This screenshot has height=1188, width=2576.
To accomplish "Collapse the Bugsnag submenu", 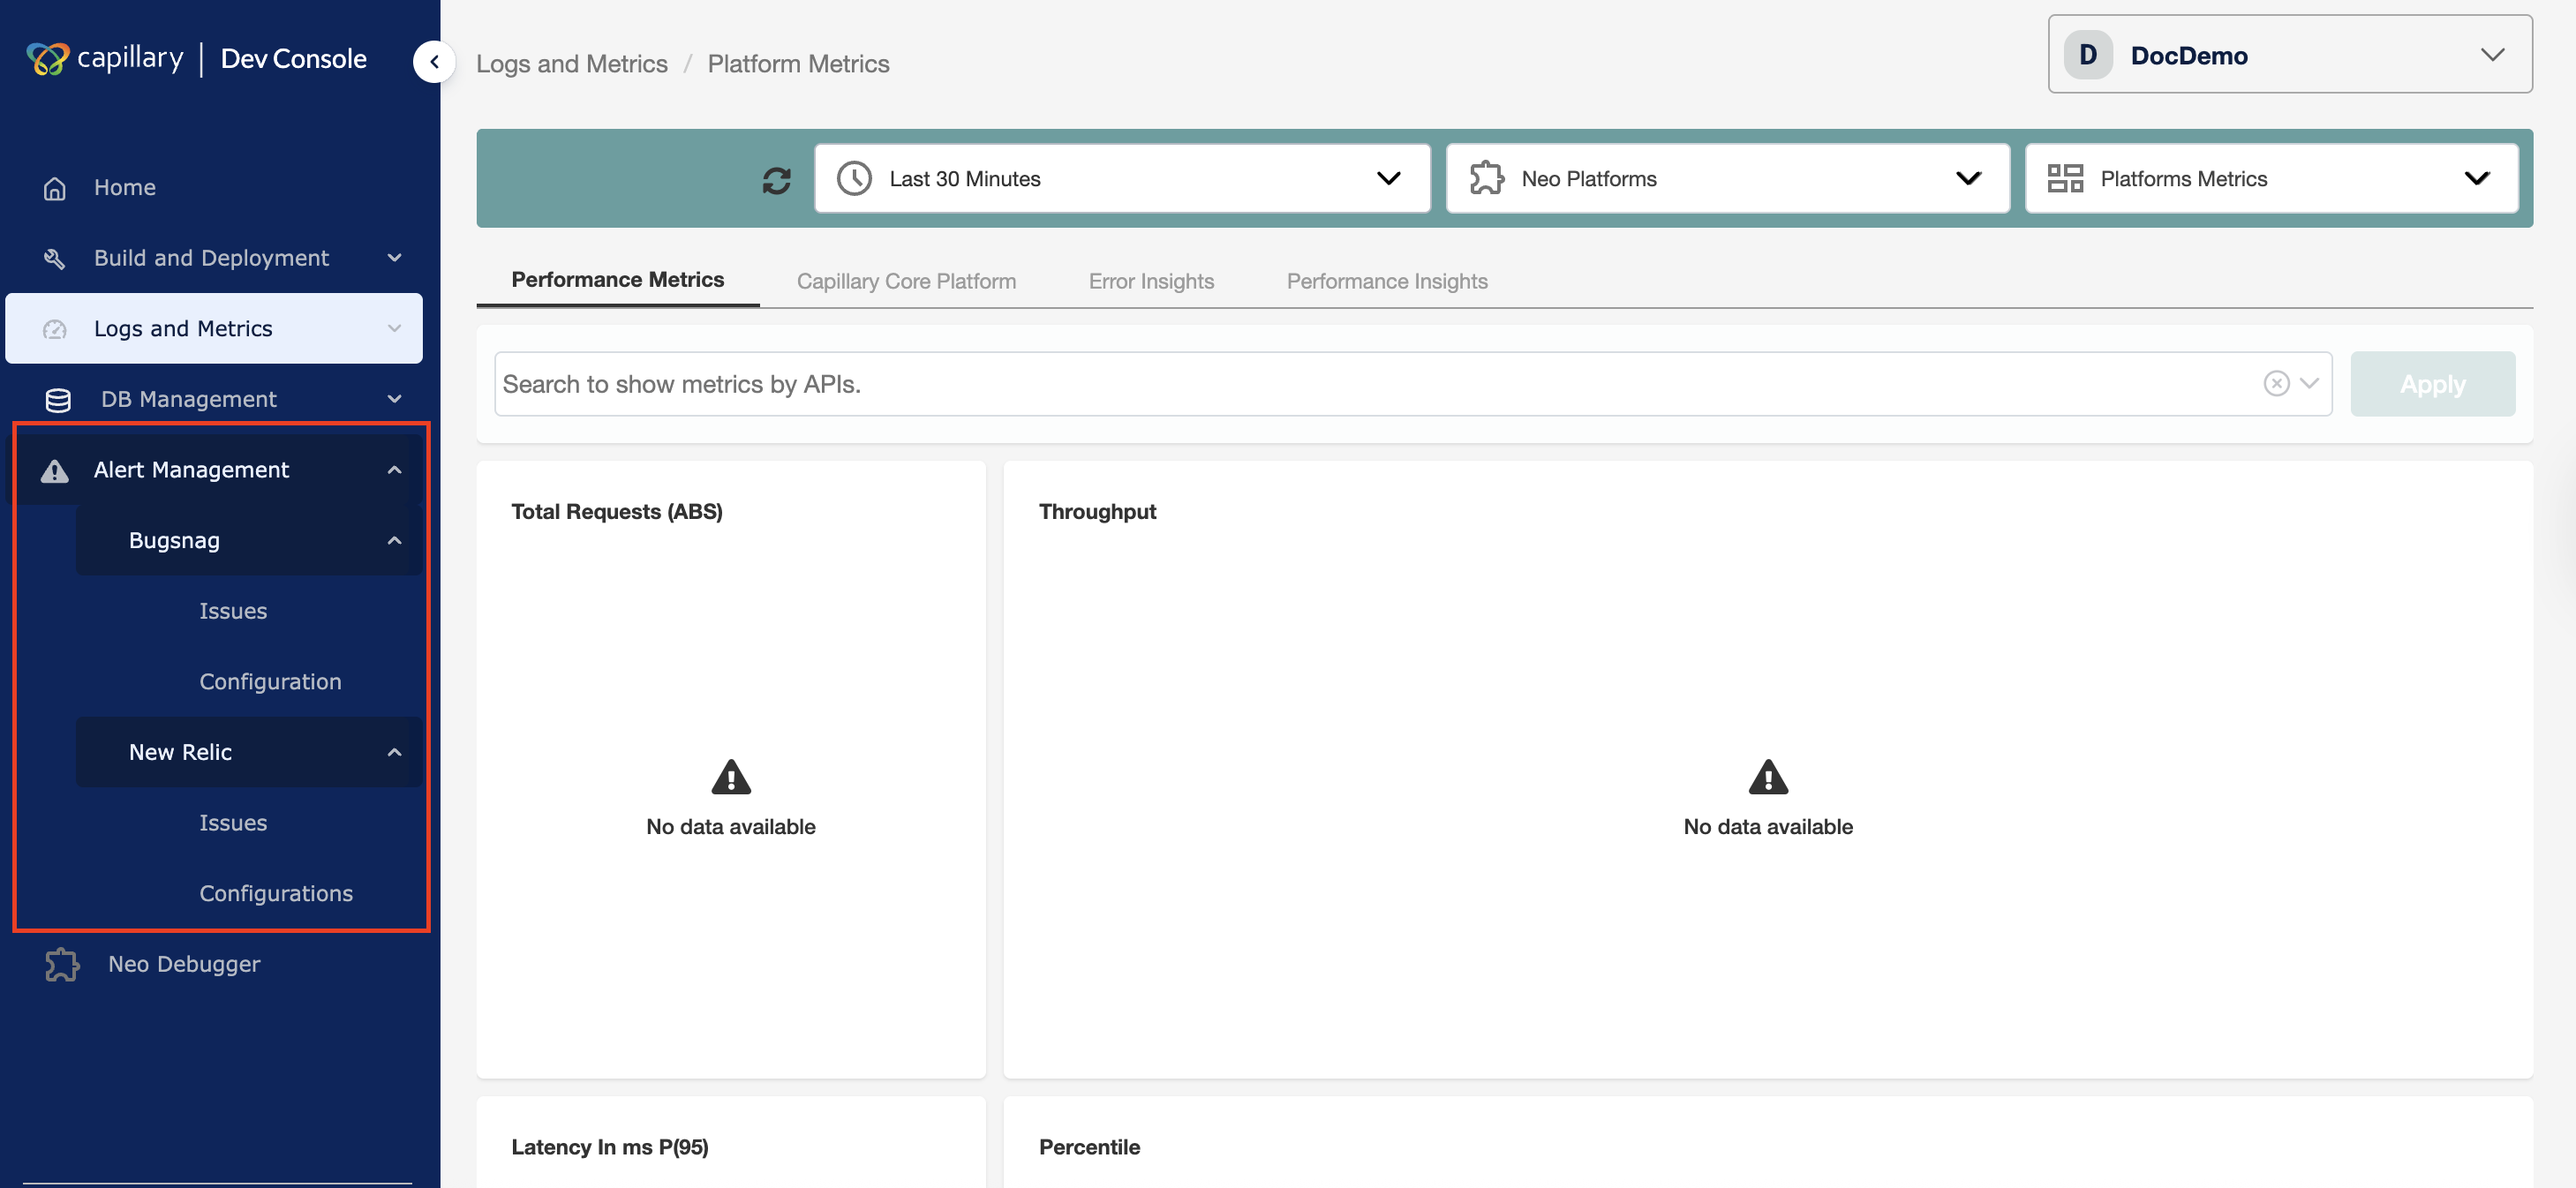I will [395, 541].
